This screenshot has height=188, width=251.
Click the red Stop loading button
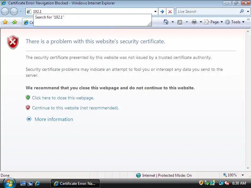pyautogui.click(x=170, y=12)
